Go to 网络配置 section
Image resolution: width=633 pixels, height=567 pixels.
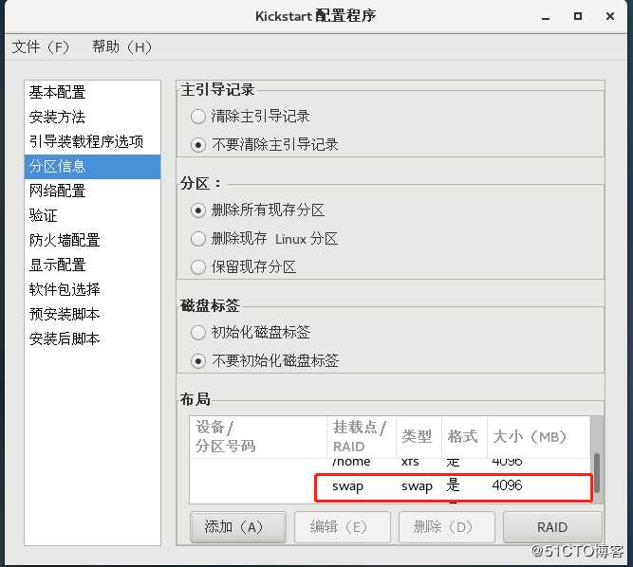click(92, 191)
